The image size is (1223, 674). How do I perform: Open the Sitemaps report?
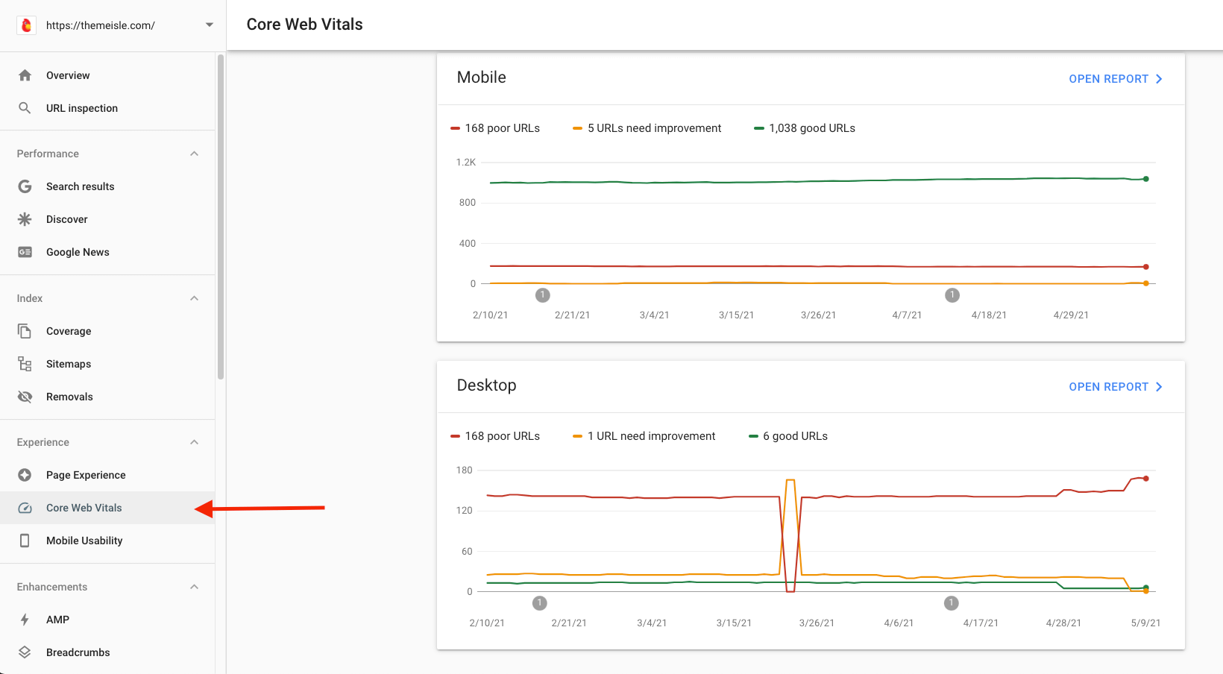[69, 363]
